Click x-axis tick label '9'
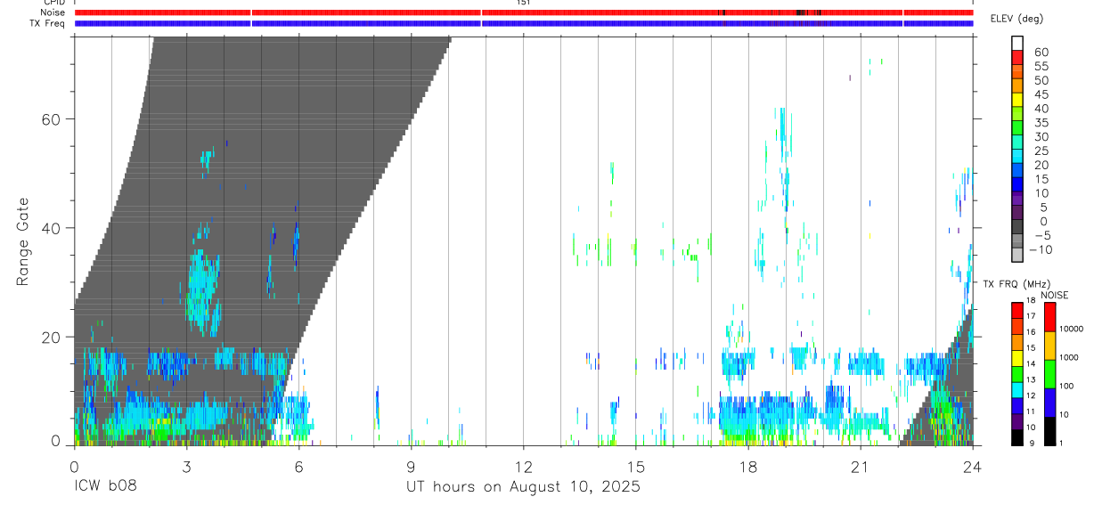1094x505 pixels. (x=411, y=467)
